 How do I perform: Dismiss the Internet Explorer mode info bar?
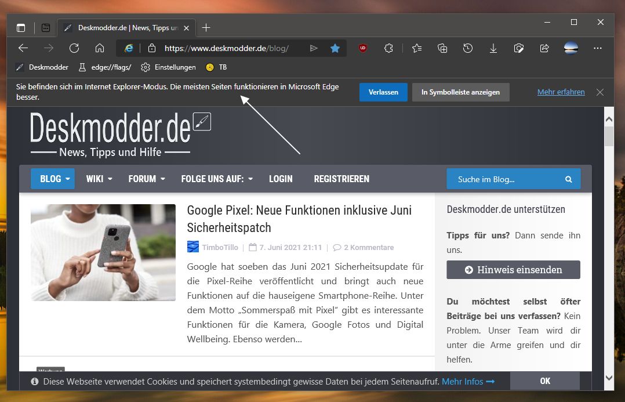pos(600,92)
